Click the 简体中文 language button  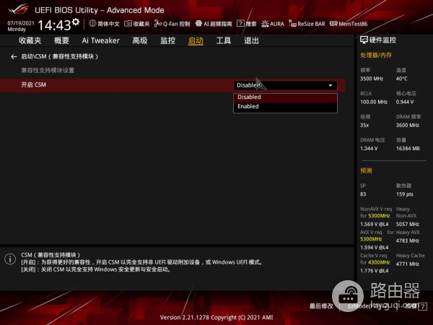pos(108,24)
